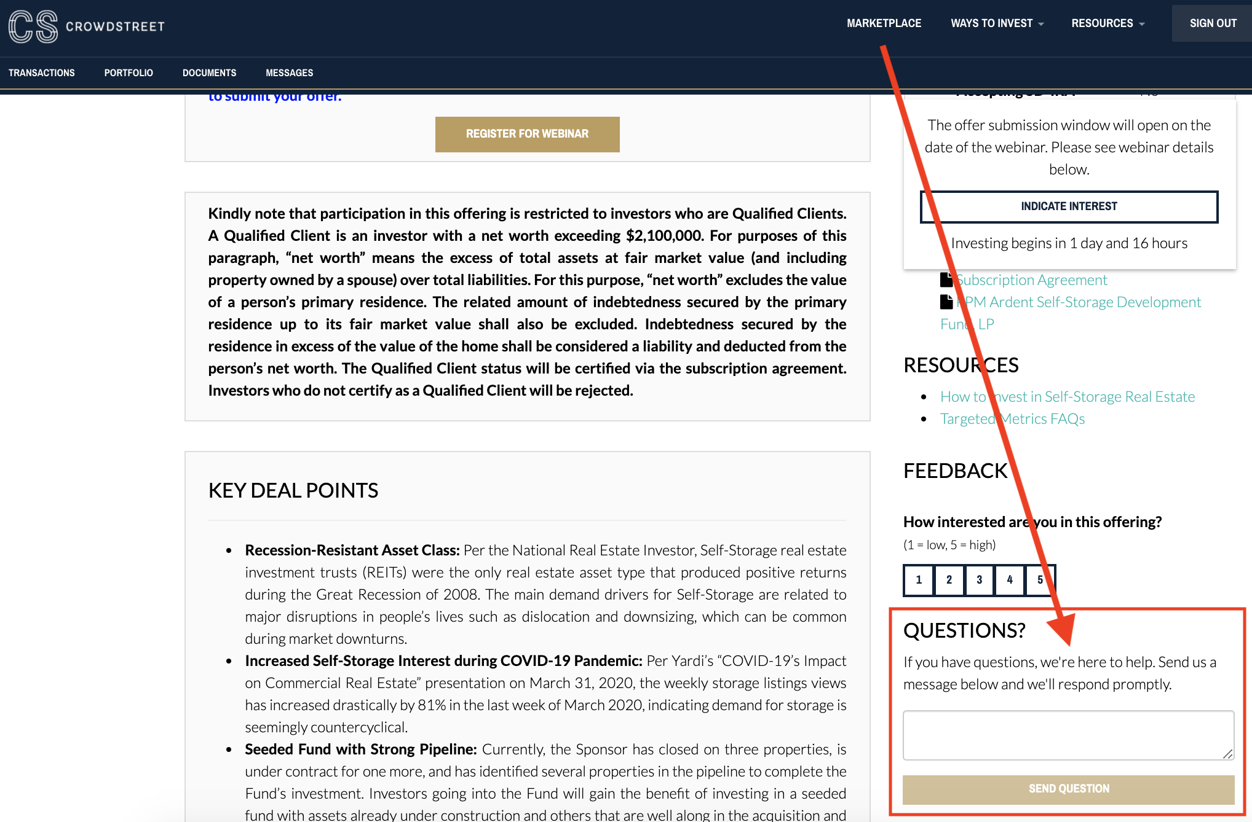The image size is (1252, 822).
Task: Click the Sign Out button
Action: coord(1212,23)
